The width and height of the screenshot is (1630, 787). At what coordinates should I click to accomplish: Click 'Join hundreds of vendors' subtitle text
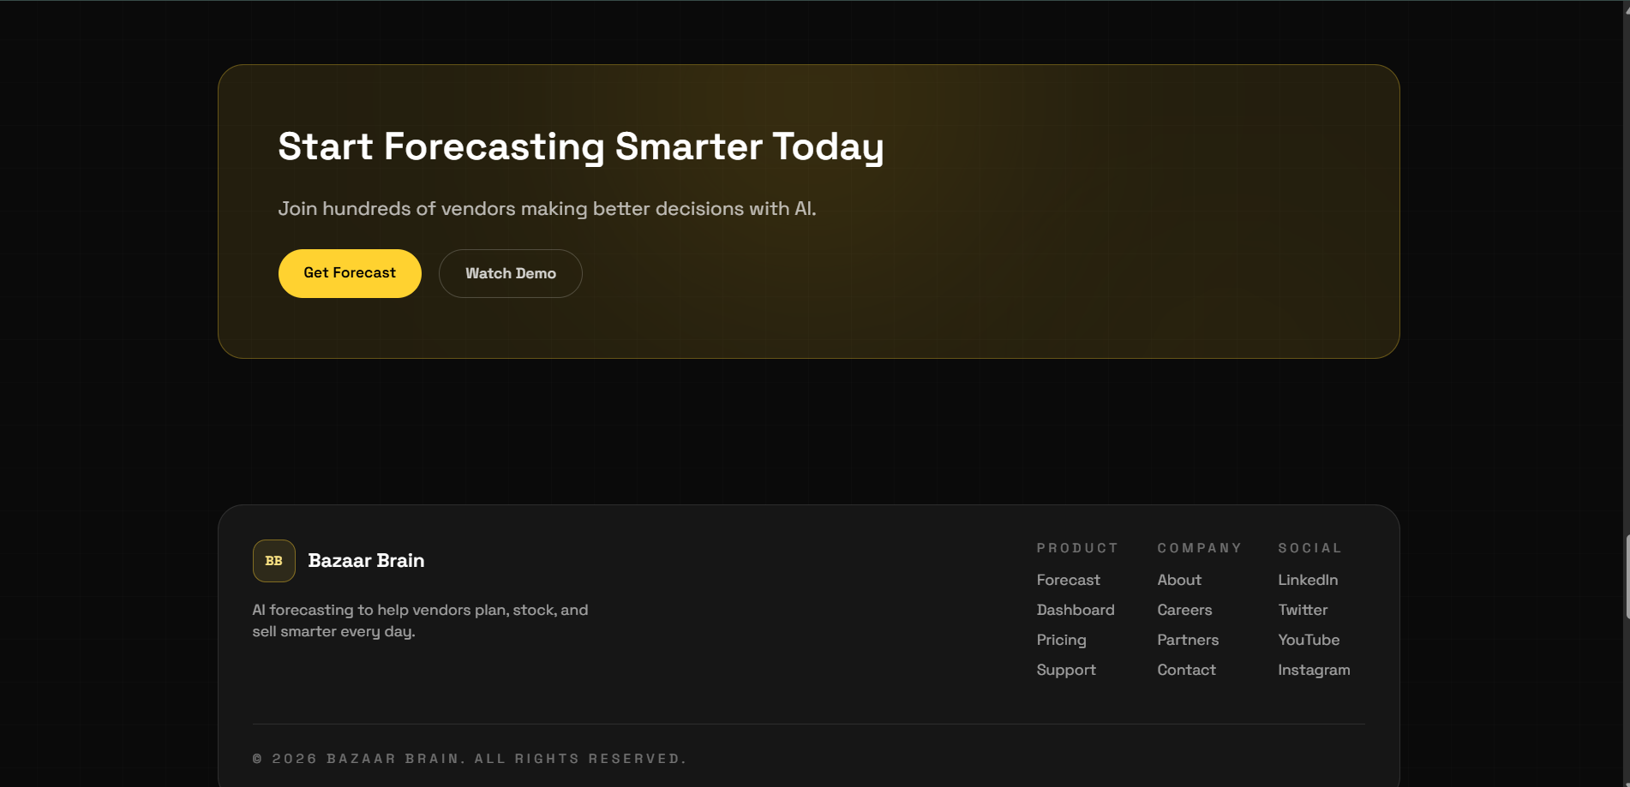coord(548,209)
